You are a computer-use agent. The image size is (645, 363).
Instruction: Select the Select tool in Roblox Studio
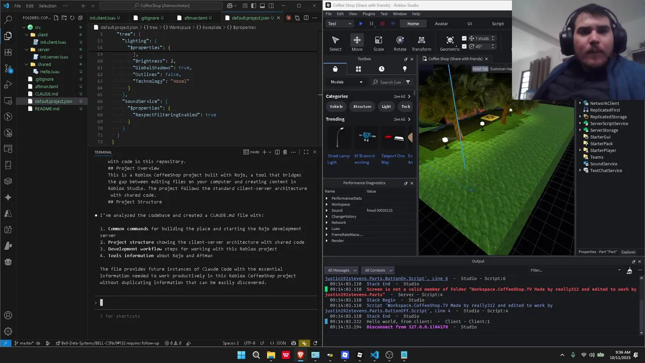tap(336, 43)
